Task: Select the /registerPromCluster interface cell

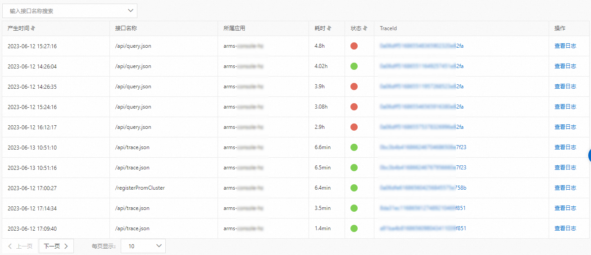Action: [140, 188]
